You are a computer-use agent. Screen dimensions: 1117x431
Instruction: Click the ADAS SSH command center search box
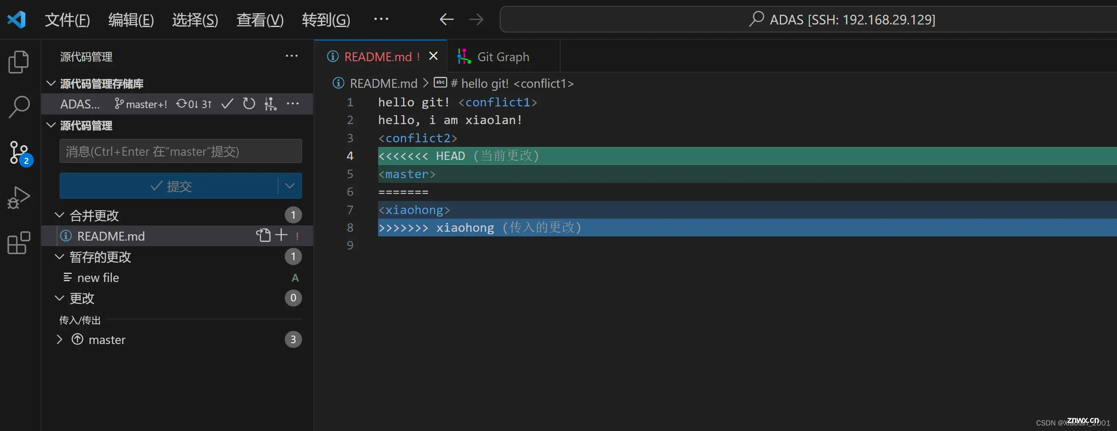tap(808, 19)
